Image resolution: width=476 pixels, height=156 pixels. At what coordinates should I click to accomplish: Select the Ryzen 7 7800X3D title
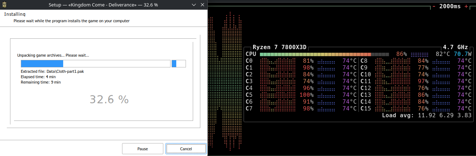click(x=279, y=47)
